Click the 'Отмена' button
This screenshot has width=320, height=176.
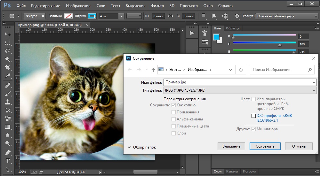(x=299, y=146)
